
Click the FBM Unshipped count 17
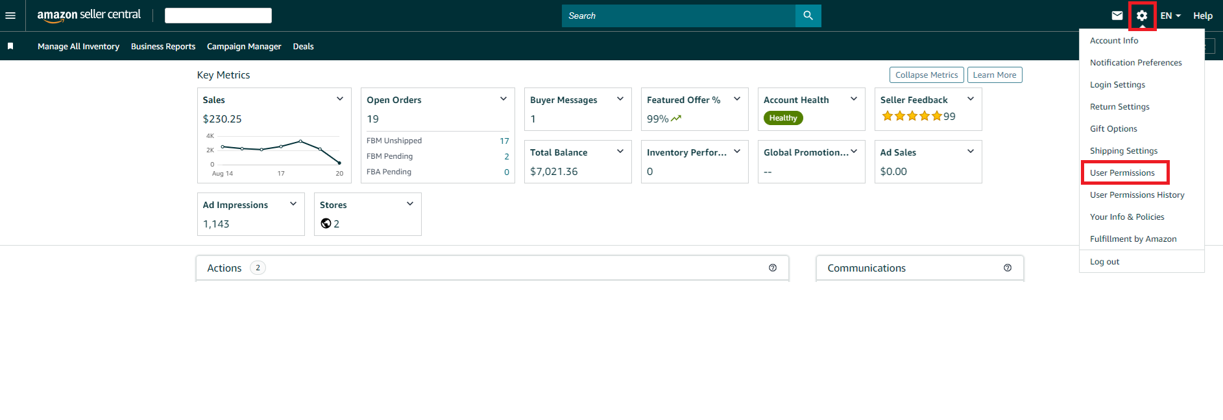pyautogui.click(x=504, y=141)
